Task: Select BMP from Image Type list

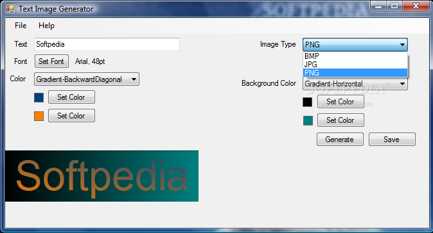Action: tap(355, 56)
